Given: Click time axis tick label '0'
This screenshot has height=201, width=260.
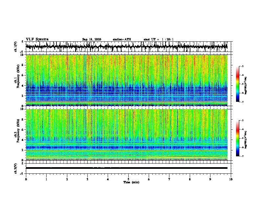Looking at the screenshot, I should pyautogui.click(x=26, y=179).
